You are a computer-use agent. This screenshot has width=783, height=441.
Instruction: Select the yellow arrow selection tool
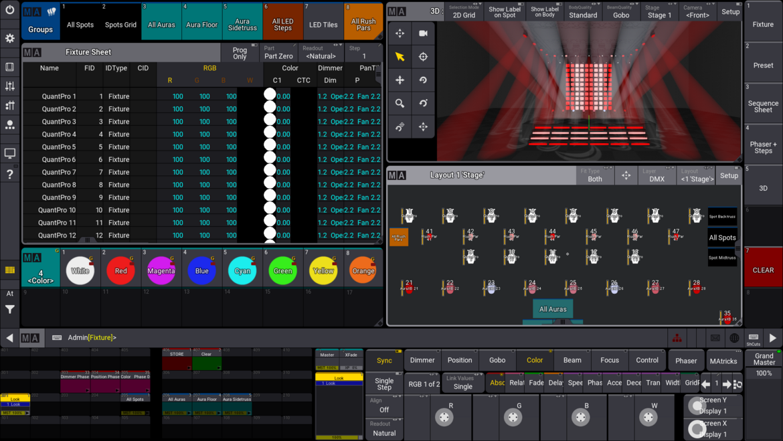coord(400,56)
